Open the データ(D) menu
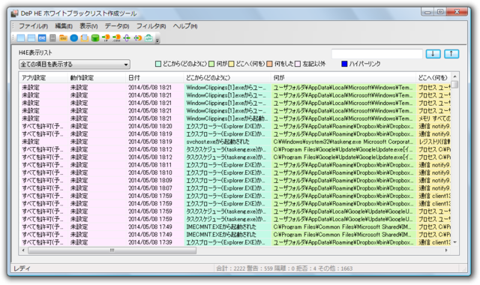Viewport: 480px width, 285px height. [117, 26]
